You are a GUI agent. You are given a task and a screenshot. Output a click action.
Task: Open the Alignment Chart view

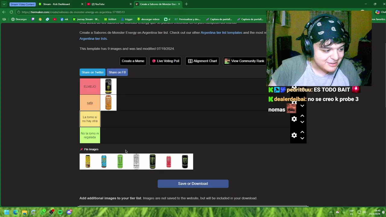click(x=202, y=61)
